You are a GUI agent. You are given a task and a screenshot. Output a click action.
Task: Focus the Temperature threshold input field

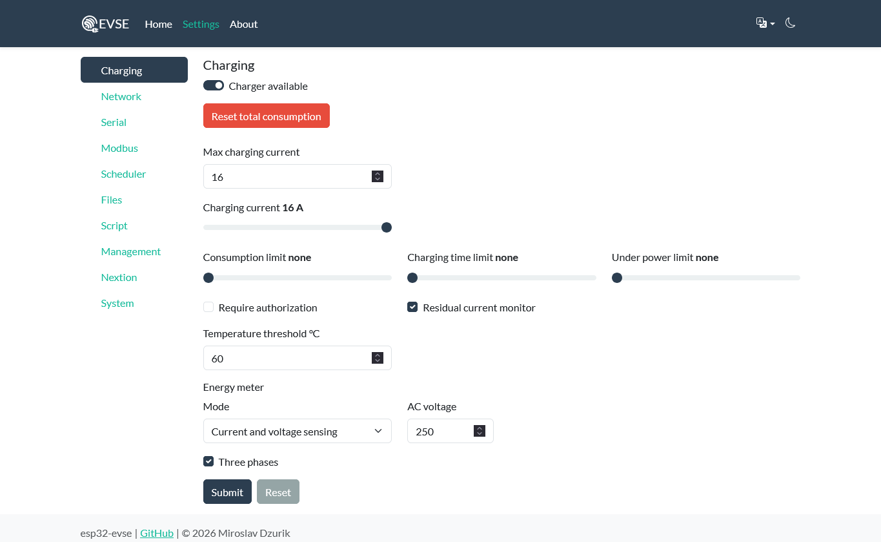[297, 358]
